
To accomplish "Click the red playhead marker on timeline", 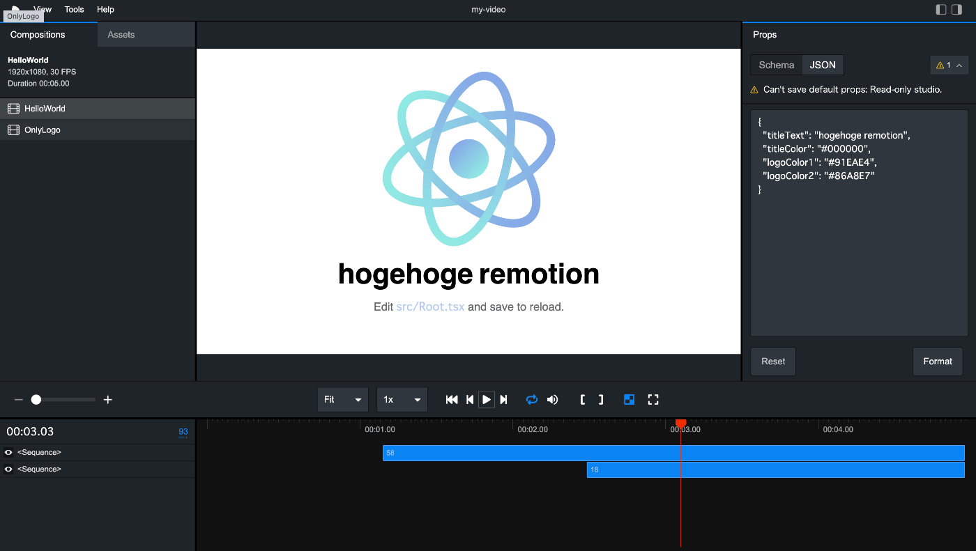I will tap(681, 423).
